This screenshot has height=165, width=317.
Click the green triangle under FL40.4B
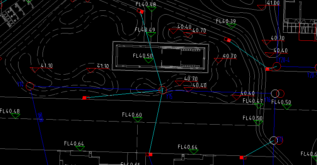pyautogui.click(x=15, y=116)
